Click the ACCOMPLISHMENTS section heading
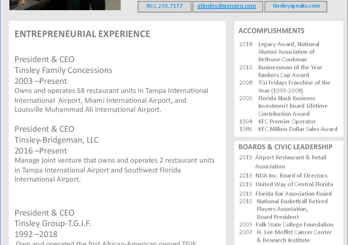Image resolution: width=348 pixels, height=245 pixels. click(x=271, y=31)
